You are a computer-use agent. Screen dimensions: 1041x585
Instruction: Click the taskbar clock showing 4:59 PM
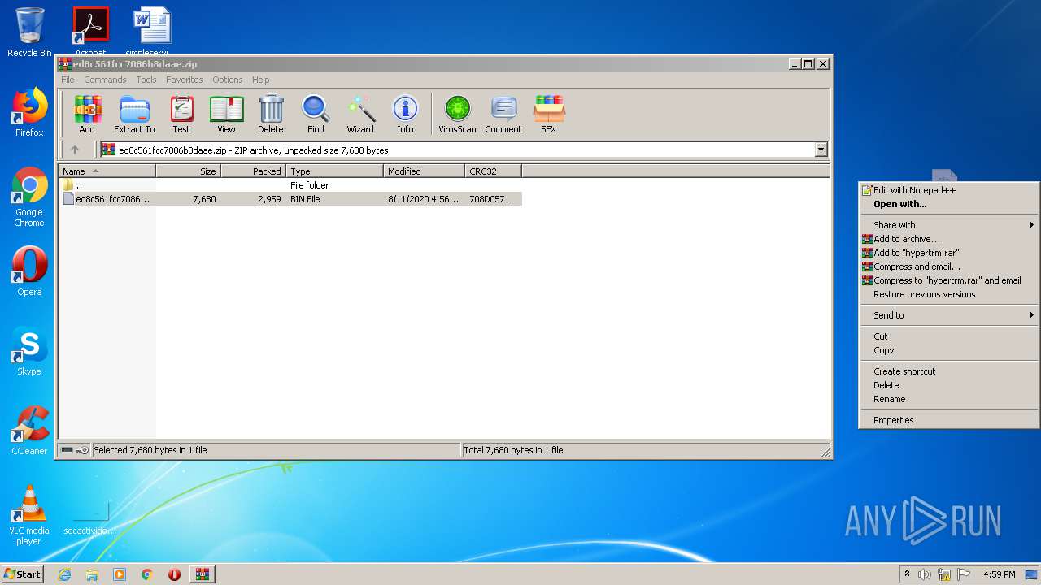[x=999, y=574]
